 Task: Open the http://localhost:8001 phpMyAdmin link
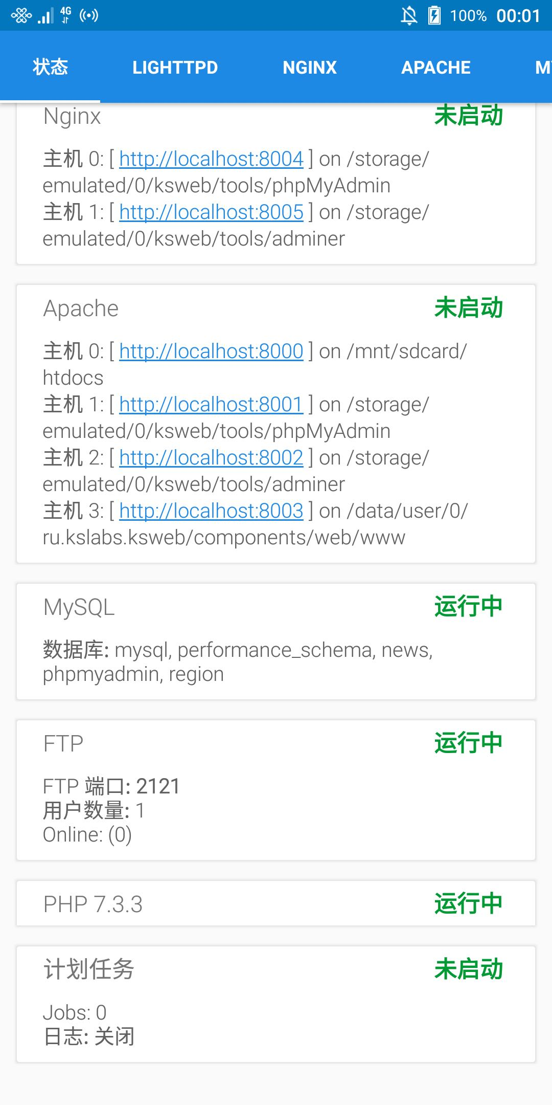211,405
